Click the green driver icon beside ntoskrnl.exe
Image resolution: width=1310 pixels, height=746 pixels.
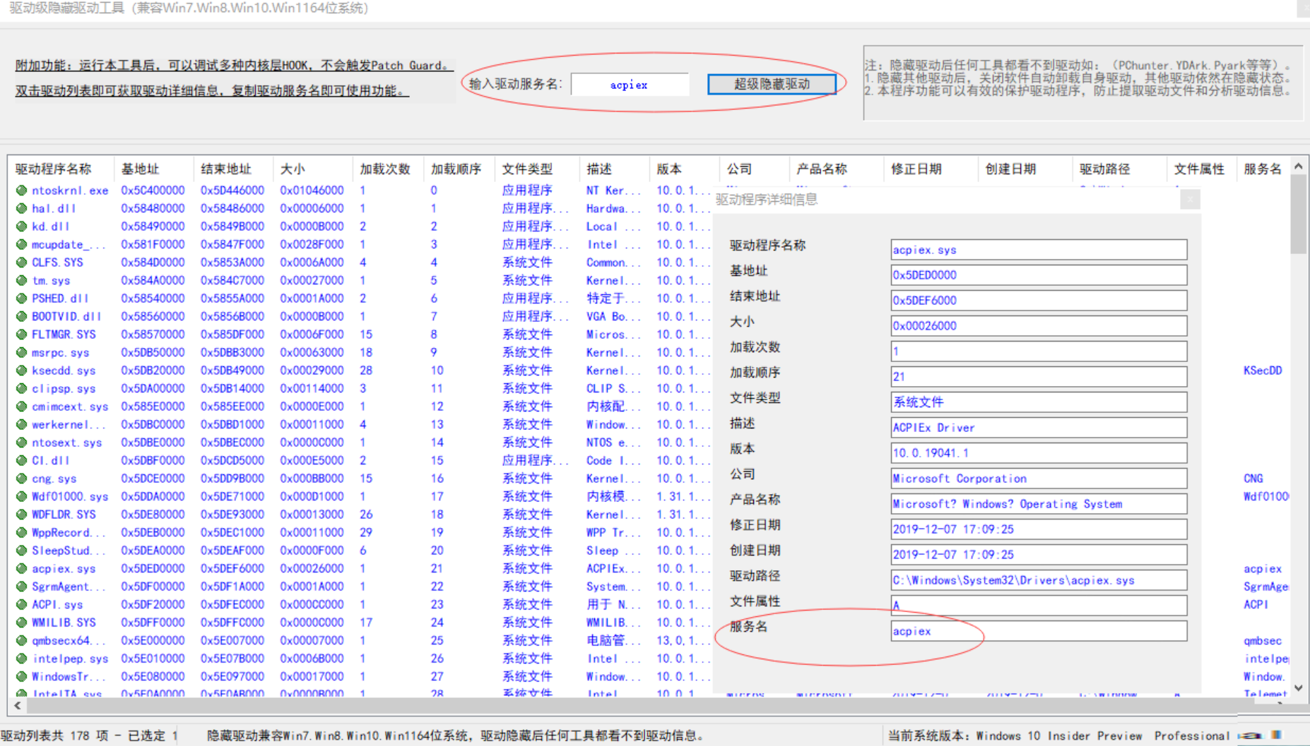point(20,190)
